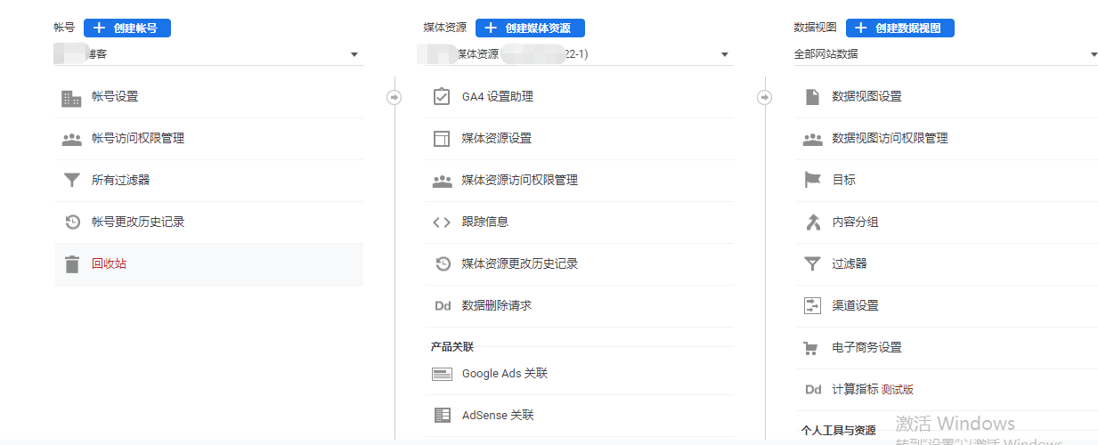Viewport: 1098px width, 445px height.
Task: Click the 创建媒体资源 button
Action: [x=530, y=28]
